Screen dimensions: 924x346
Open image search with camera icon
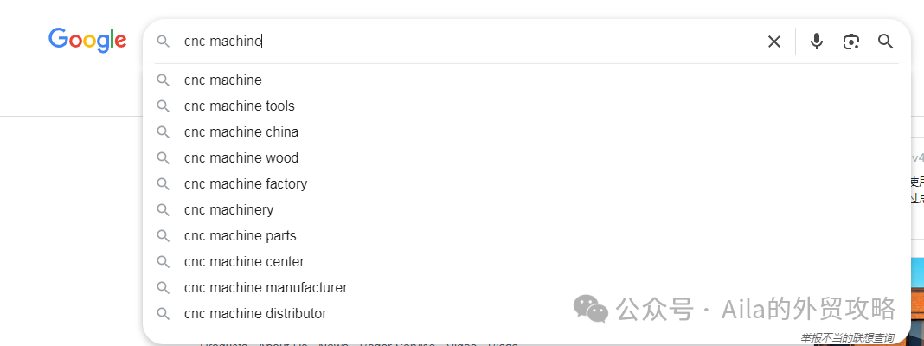[851, 42]
